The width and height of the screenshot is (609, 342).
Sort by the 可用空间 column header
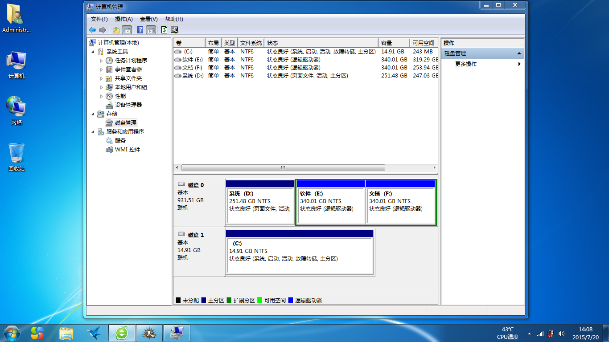pos(424,43)
